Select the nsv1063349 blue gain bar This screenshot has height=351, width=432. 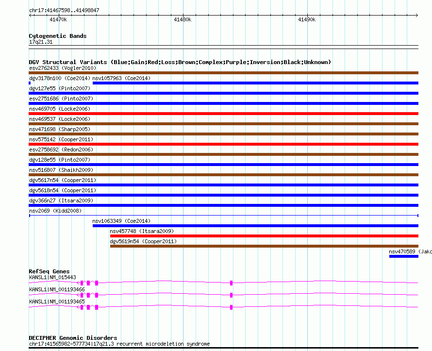click(255, 226)
